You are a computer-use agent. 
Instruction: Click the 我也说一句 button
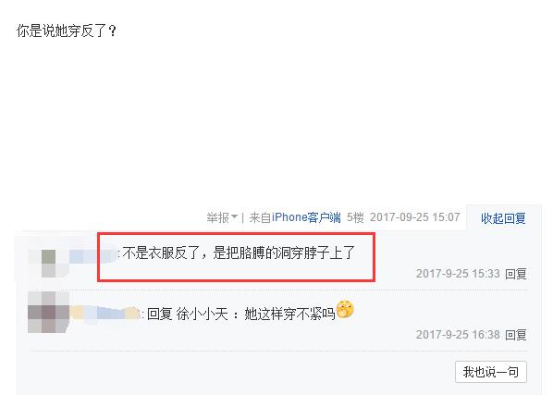click(490, 372)
